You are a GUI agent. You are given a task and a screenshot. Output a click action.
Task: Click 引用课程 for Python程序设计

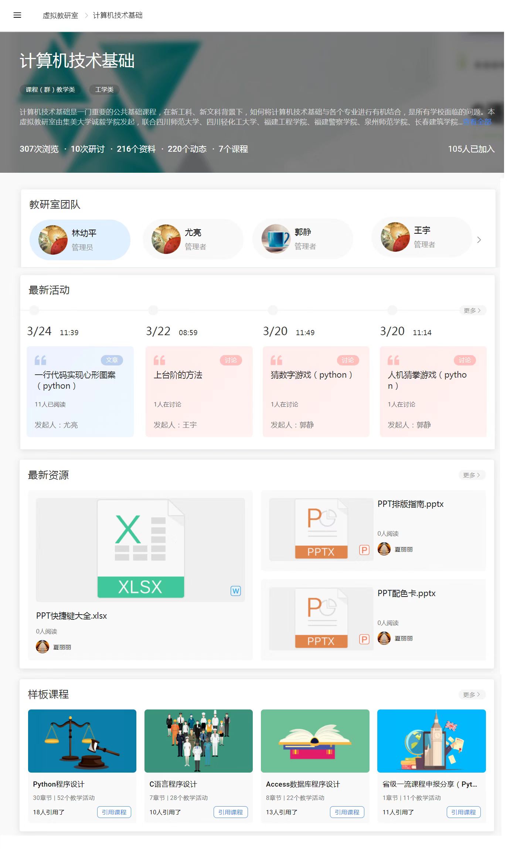coord(114,812)
